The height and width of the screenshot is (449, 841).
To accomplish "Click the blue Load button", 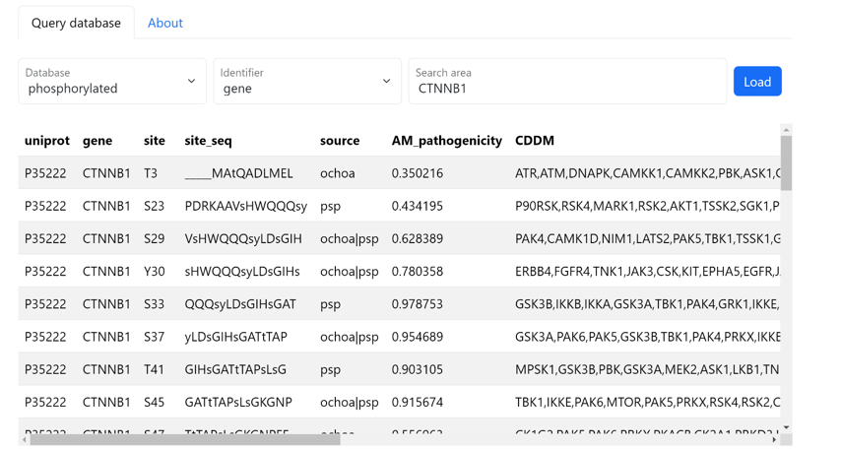I will 757,82.
